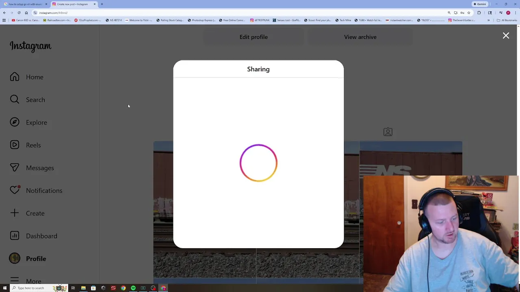
Task: Open the instantwatcher.com bookmark
Action: (x=399, y=20)
